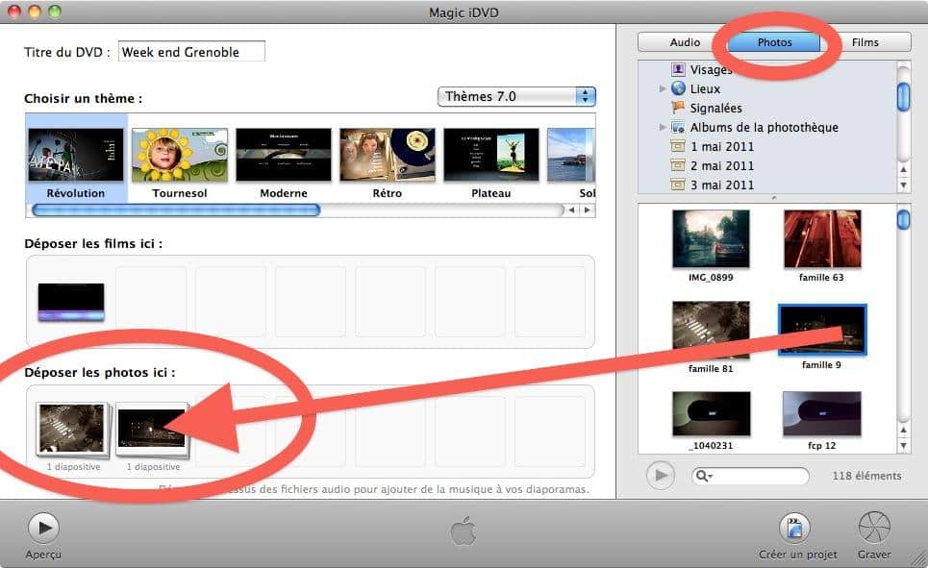Select the famille 9 photo
The image size is (928, 568).
[x=822, y=331]
